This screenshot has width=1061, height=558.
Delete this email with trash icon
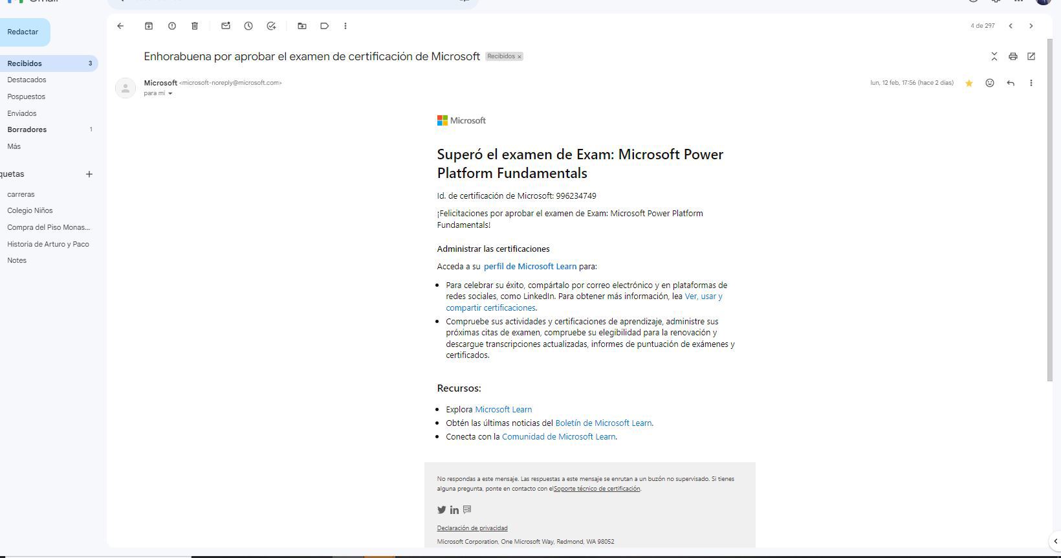pyautogui.click(x=195, y=26)
